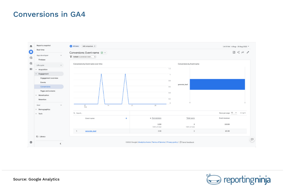Click the Search field above the events table
The width and height of the screenshot is (285, 190).
tap(79, 112)
